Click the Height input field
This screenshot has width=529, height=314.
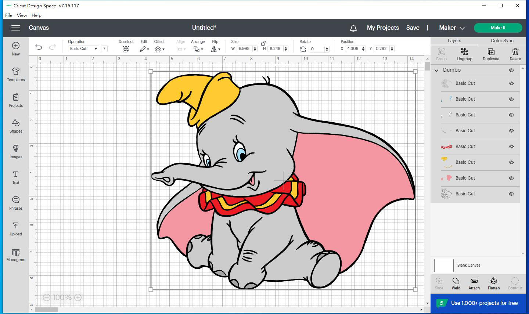point(276,48)
